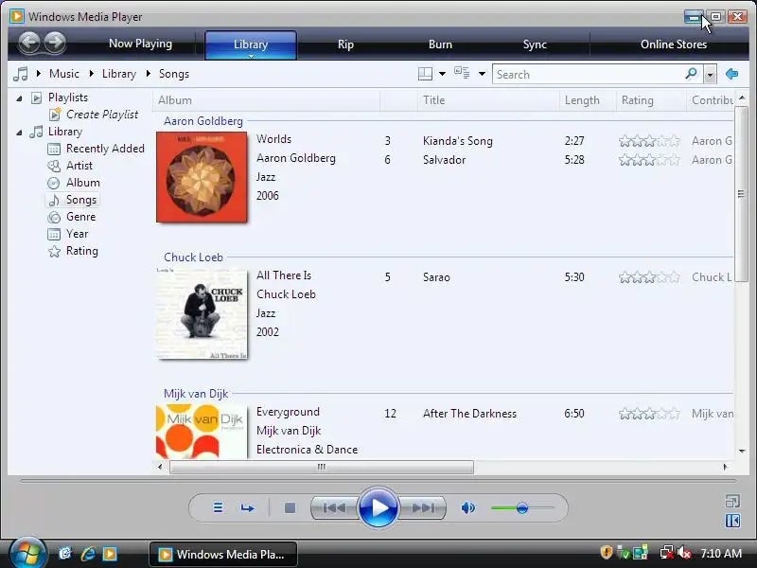Adjust the volume slider
757x568 pixels.
coord(522,508)
